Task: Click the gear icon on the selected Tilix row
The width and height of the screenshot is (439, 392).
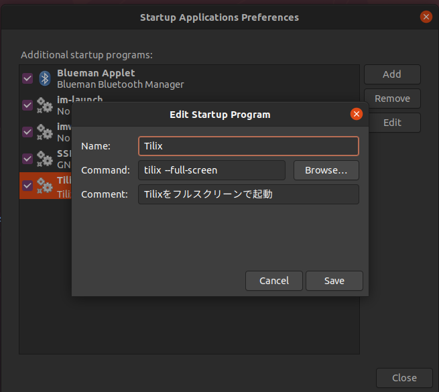Action: 45,186
